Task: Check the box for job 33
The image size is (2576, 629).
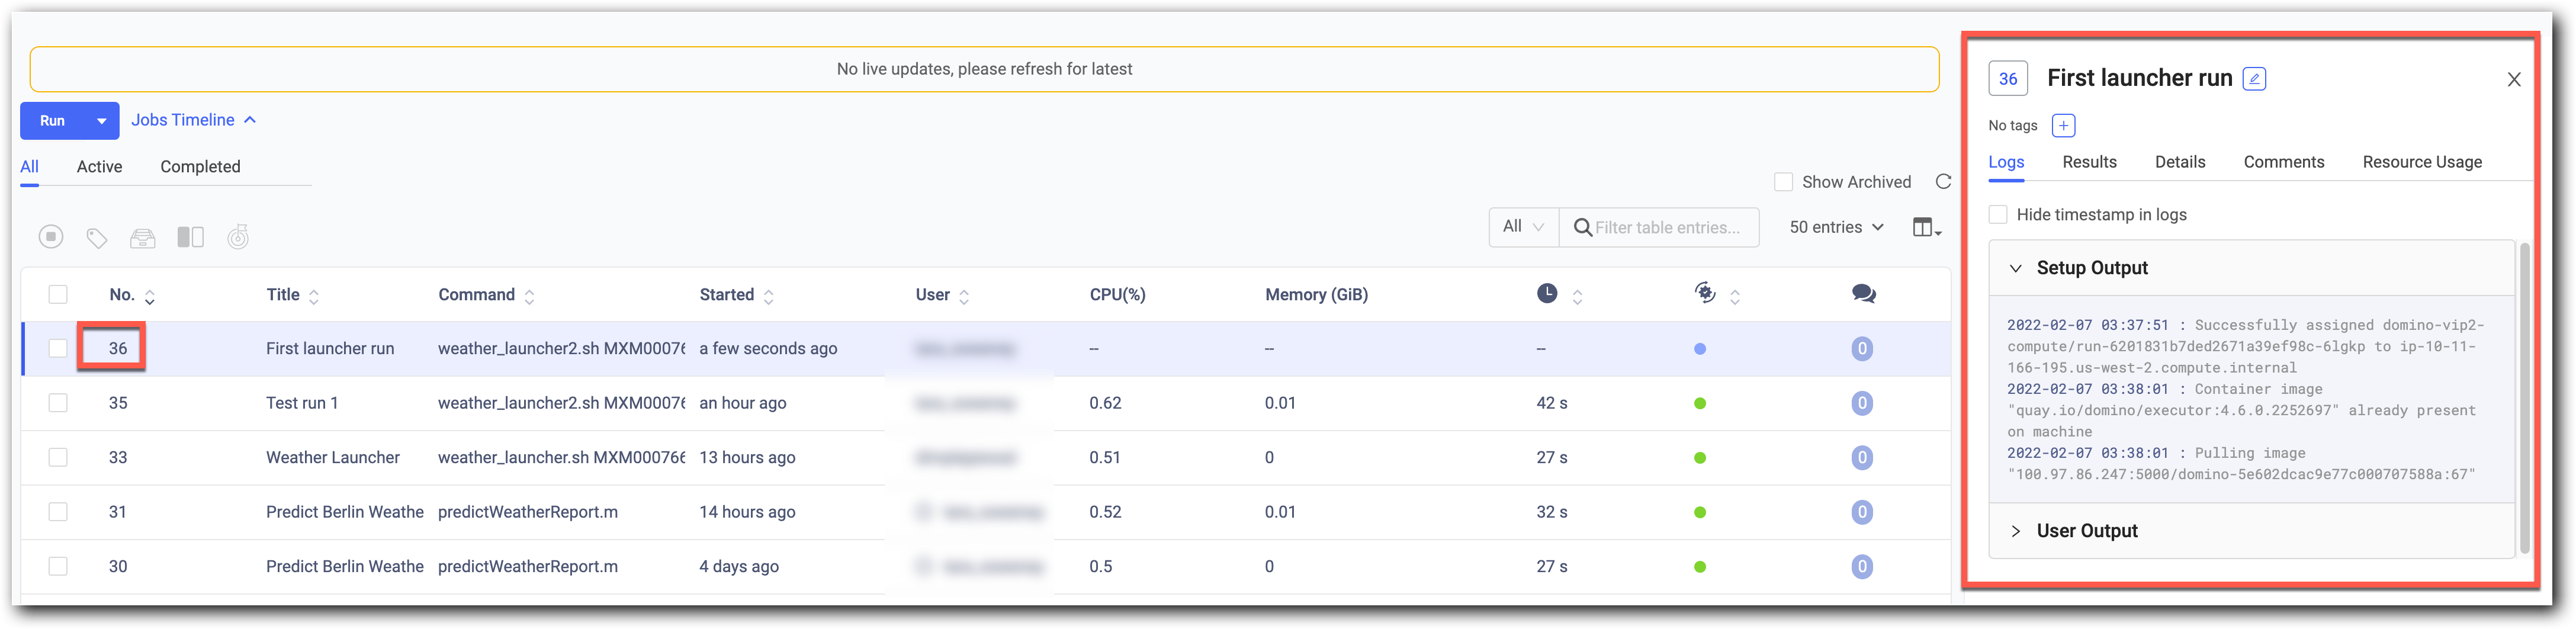Action: pyautogui.click(x=58, y=458)
